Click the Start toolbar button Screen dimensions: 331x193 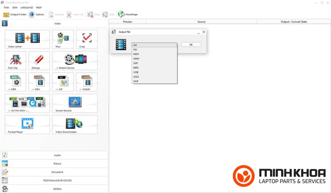[x=108, y=14]
